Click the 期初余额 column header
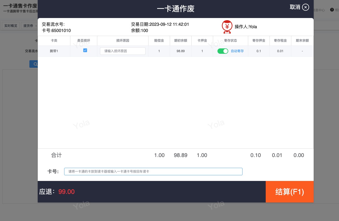Viewport: 339px width, 221px height. tap(181, 41)
